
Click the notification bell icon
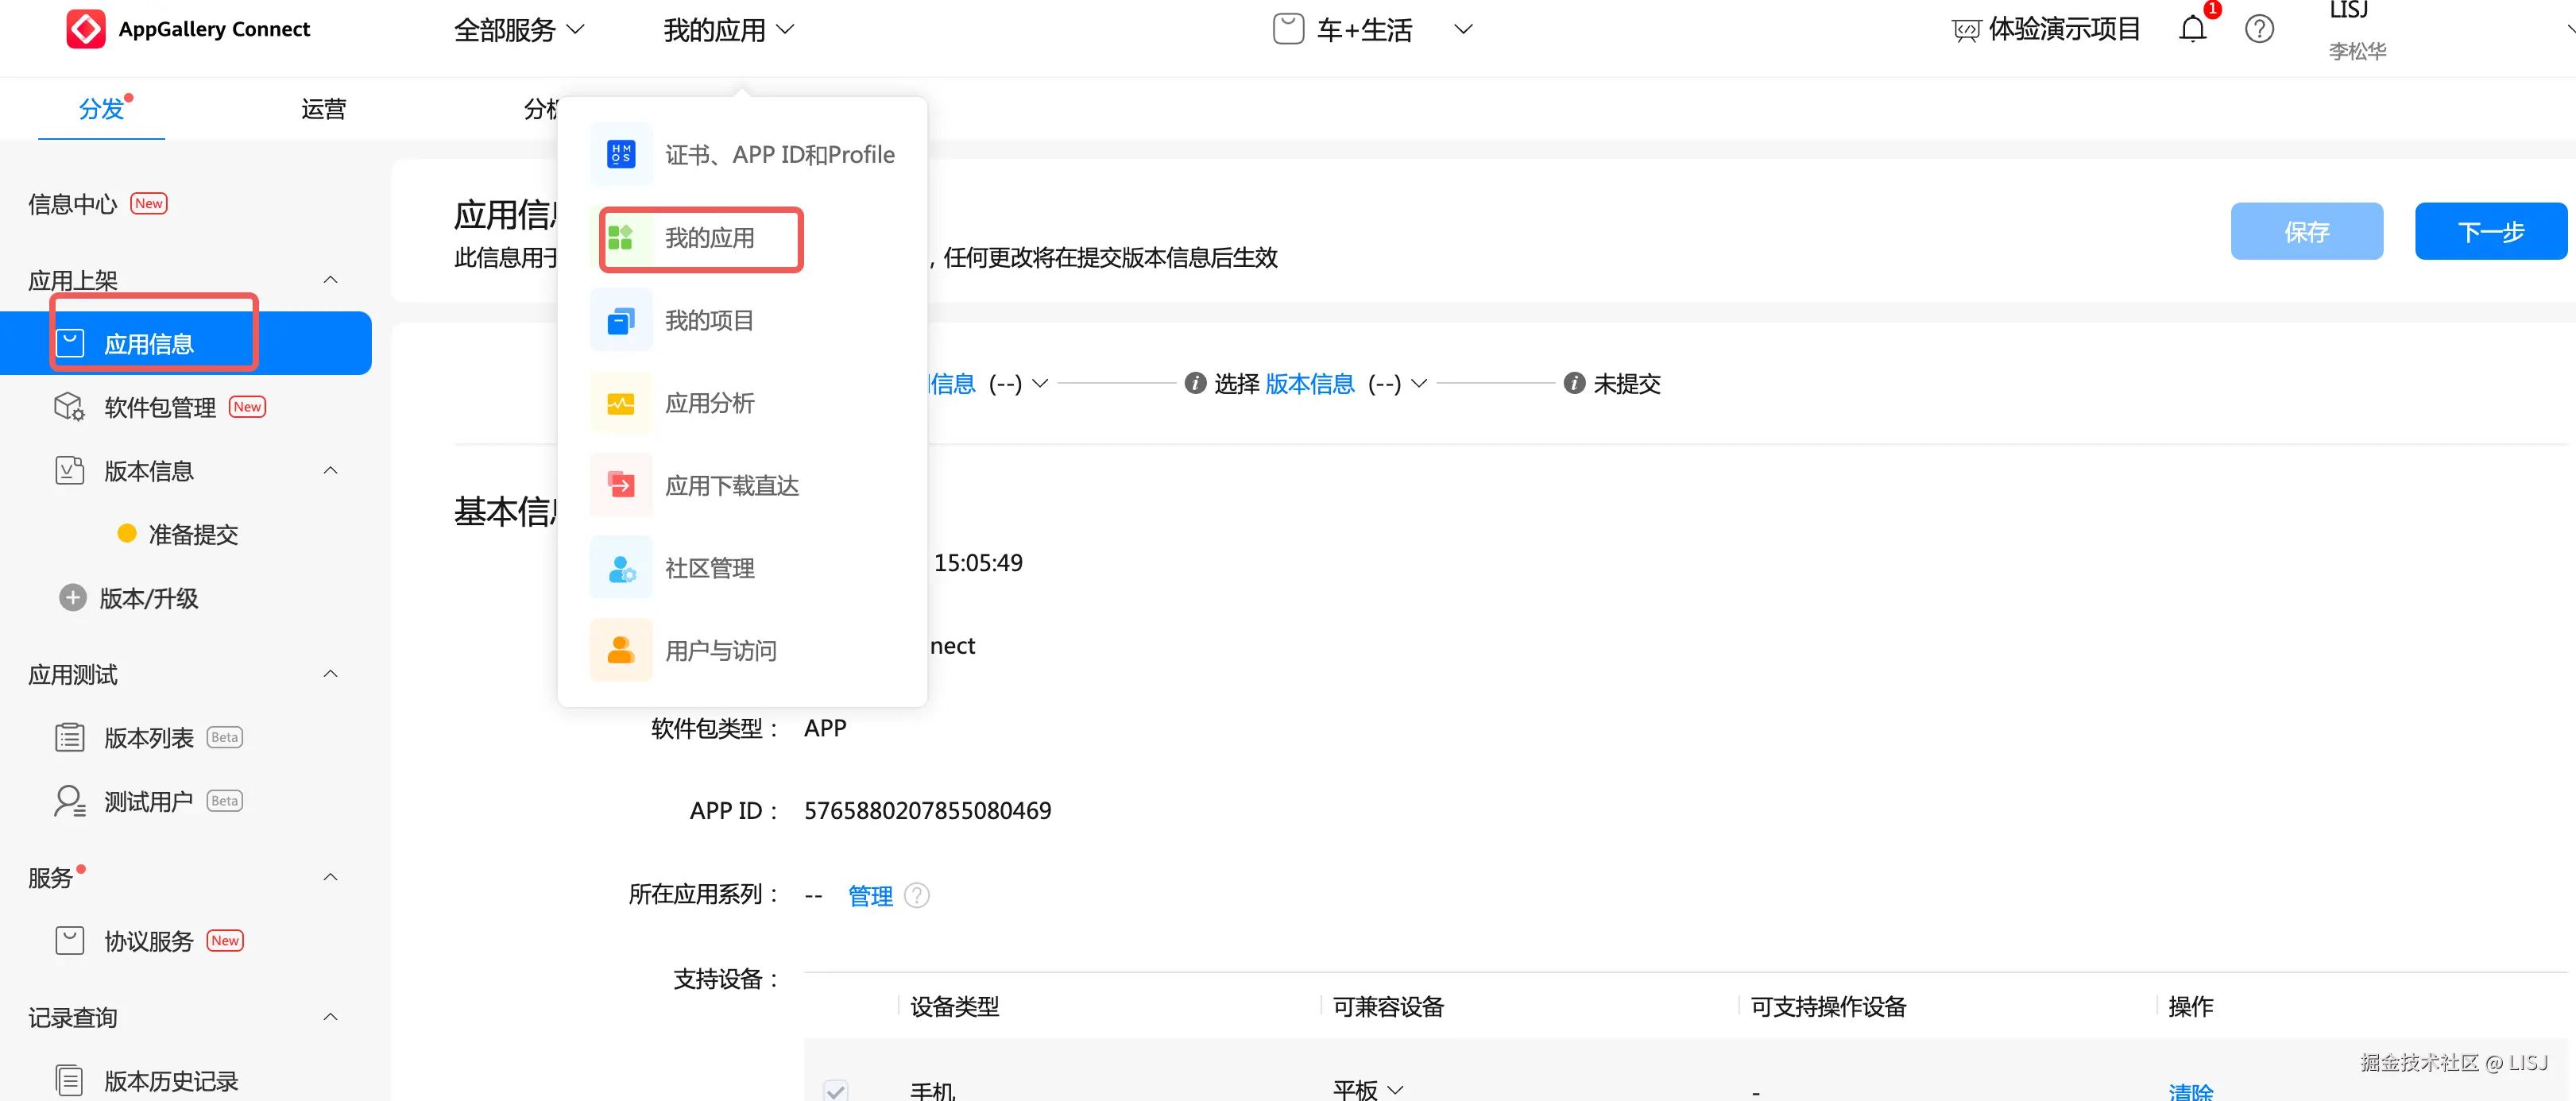[x=2192, y=29]
